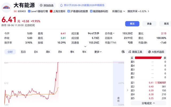Click the 沪港通标的股票 tag icon

tap(69, 11)
